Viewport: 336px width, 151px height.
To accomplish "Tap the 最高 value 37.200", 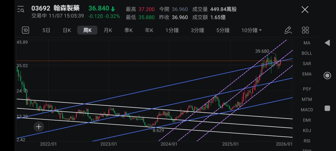I will (x=146, y=9).
